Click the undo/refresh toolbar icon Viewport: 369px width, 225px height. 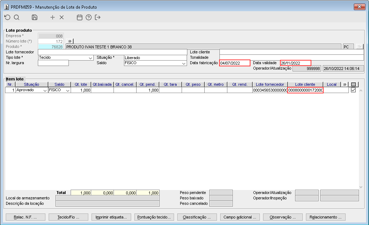[x=8, y=17]
